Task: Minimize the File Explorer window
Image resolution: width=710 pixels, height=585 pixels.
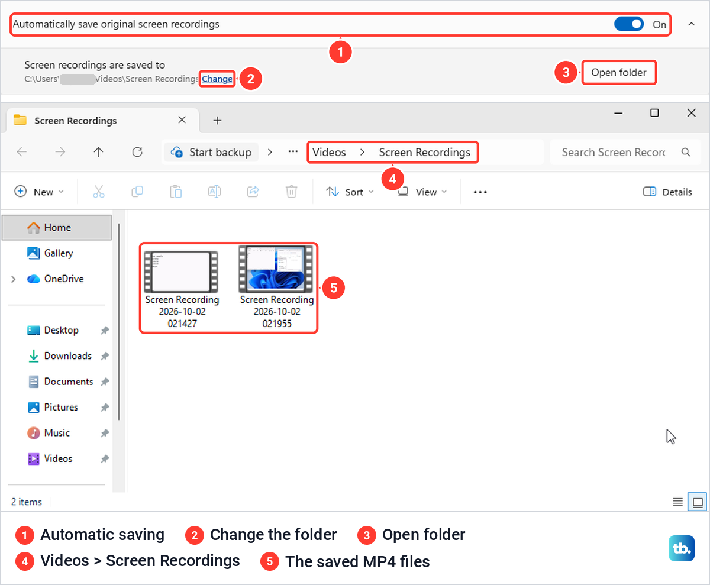Action: click(618, 113)
